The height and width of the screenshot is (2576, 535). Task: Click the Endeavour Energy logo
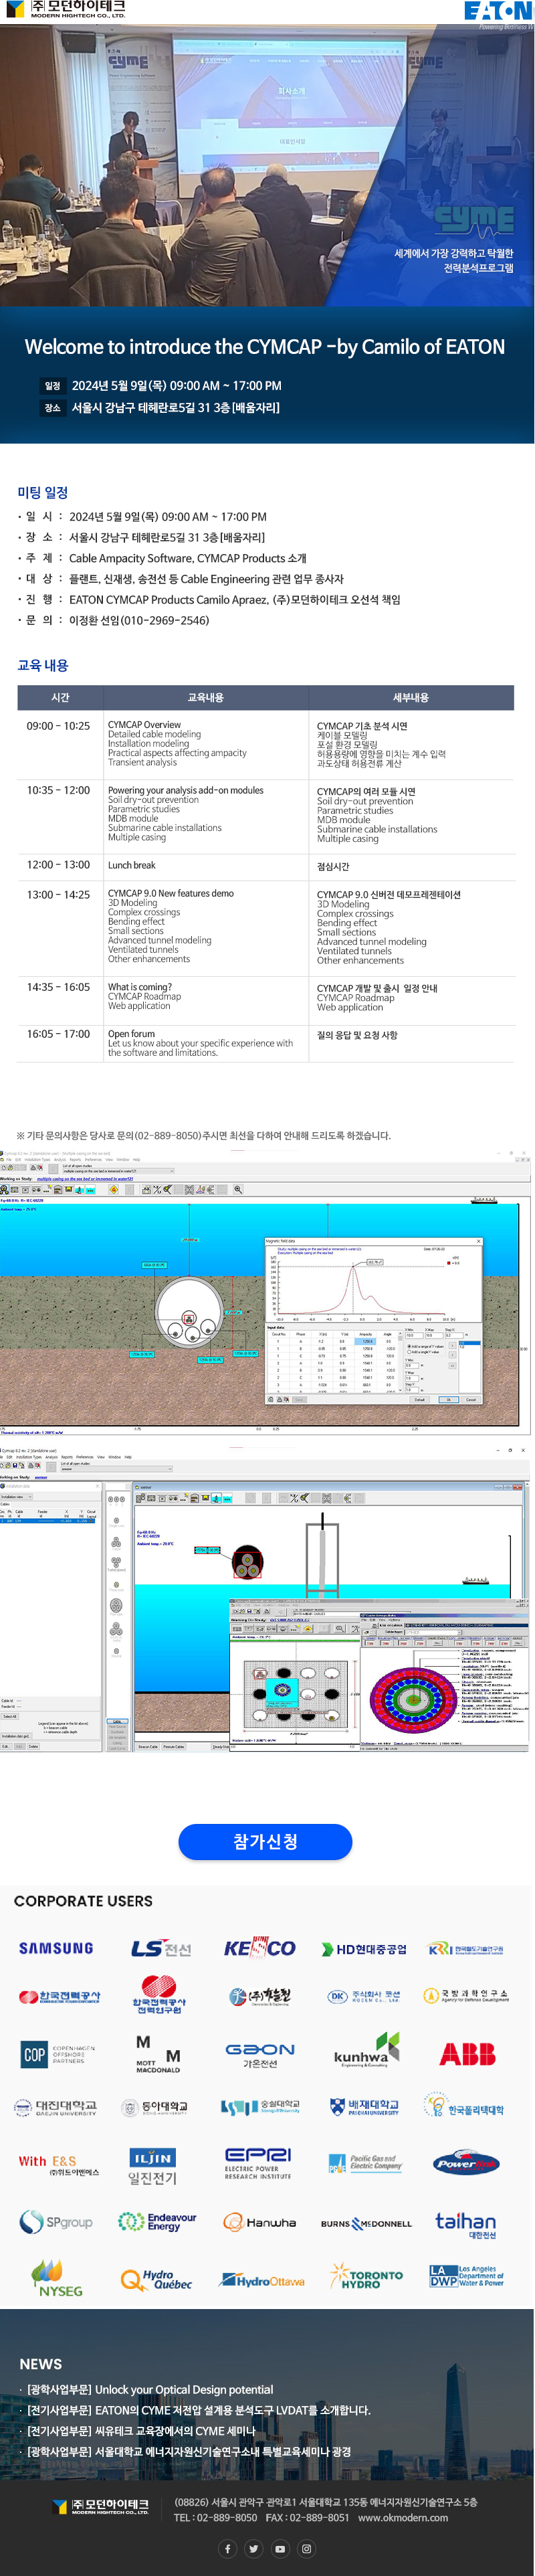[157, 2222]
